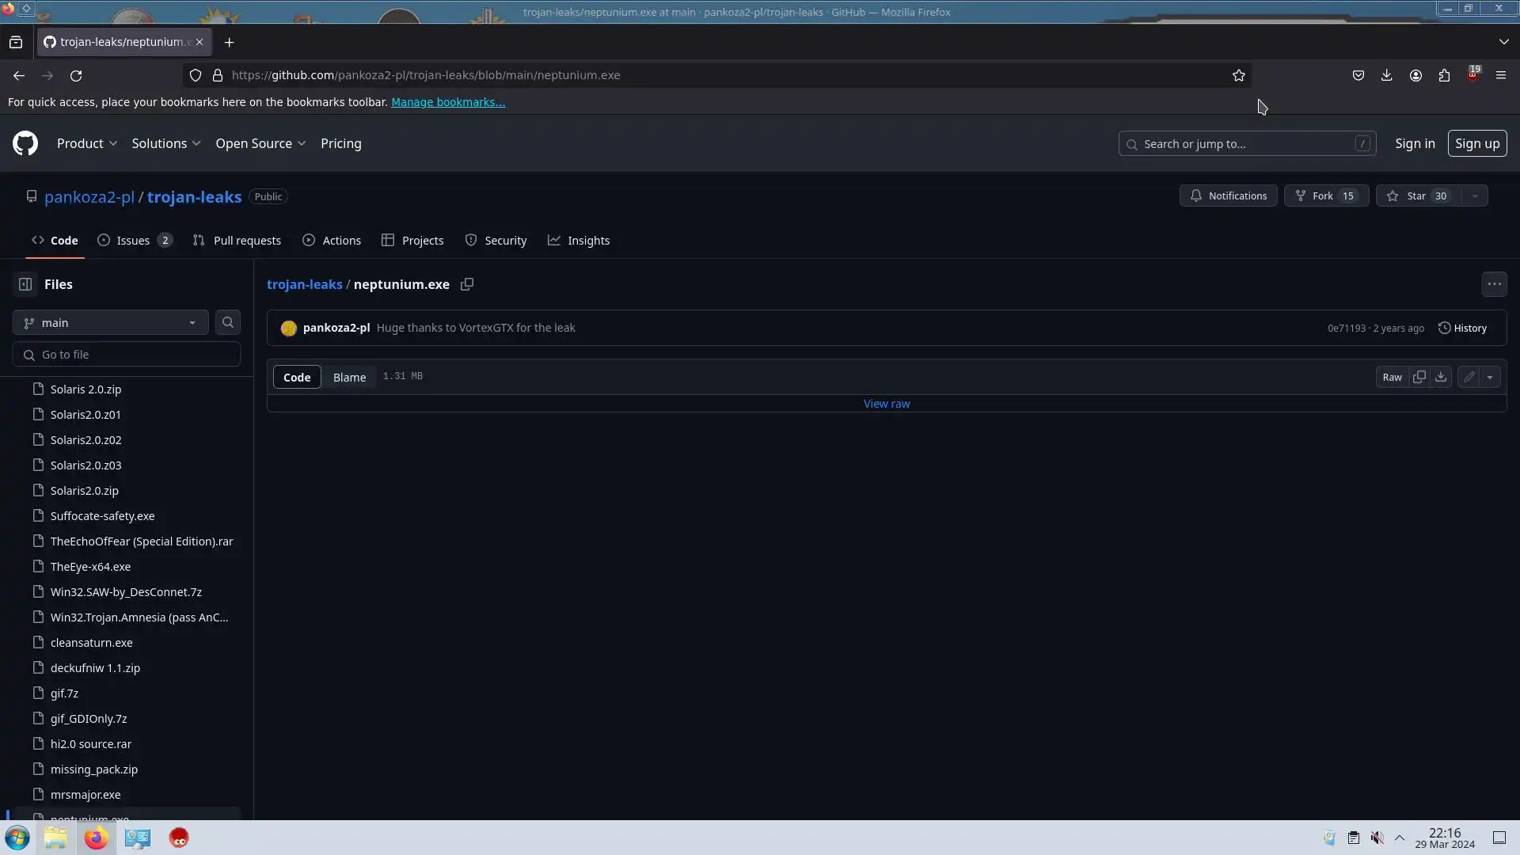The image size is (1520, 855).
Task: Click the GitHub Octocat logo
Action: pyautogui.click(x=25, y=143)
